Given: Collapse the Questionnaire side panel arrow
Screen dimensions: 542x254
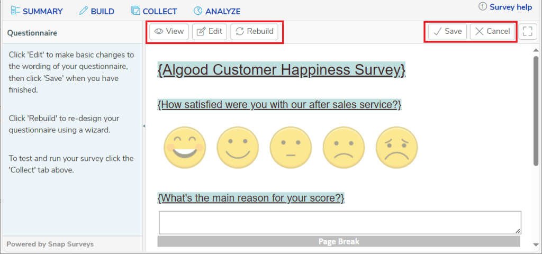Looking at the screenshot, I should tap(144, 126).
